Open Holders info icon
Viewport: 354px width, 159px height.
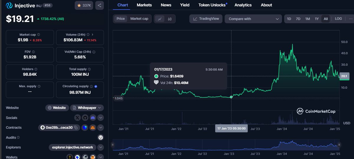(36, 69)
